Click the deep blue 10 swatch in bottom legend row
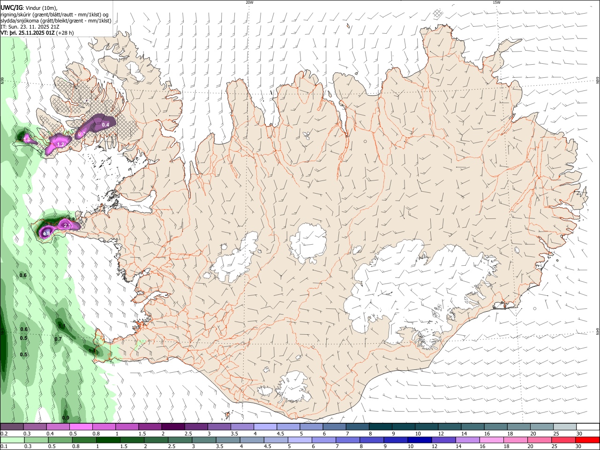This screenshot has width=600, height=450. [419, 440]
